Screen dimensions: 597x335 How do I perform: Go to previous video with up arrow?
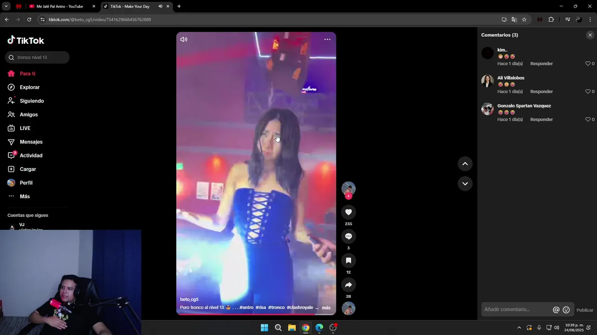coord(465,164)
